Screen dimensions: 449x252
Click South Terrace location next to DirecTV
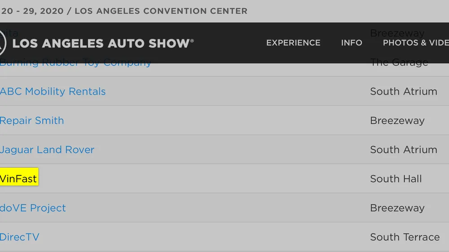click(x=405, y=237)
